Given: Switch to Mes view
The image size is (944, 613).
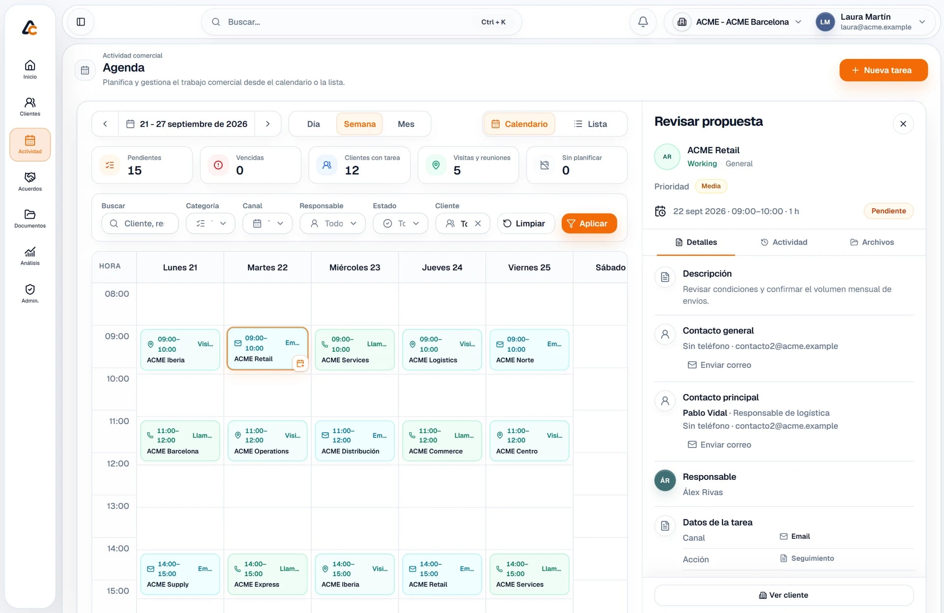Looking at the screenshot, I should (x=406, y=124).
